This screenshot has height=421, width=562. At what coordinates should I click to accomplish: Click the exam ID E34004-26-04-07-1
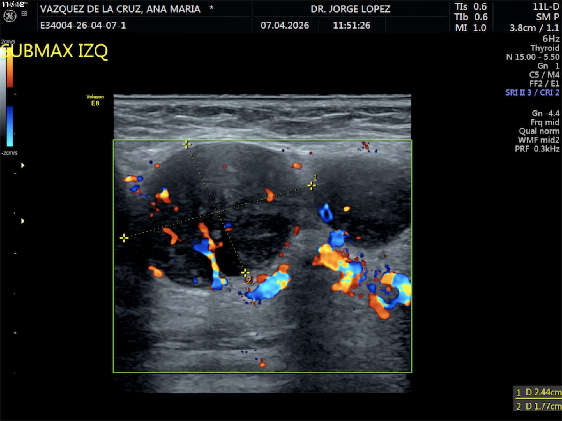pos(83,25)
